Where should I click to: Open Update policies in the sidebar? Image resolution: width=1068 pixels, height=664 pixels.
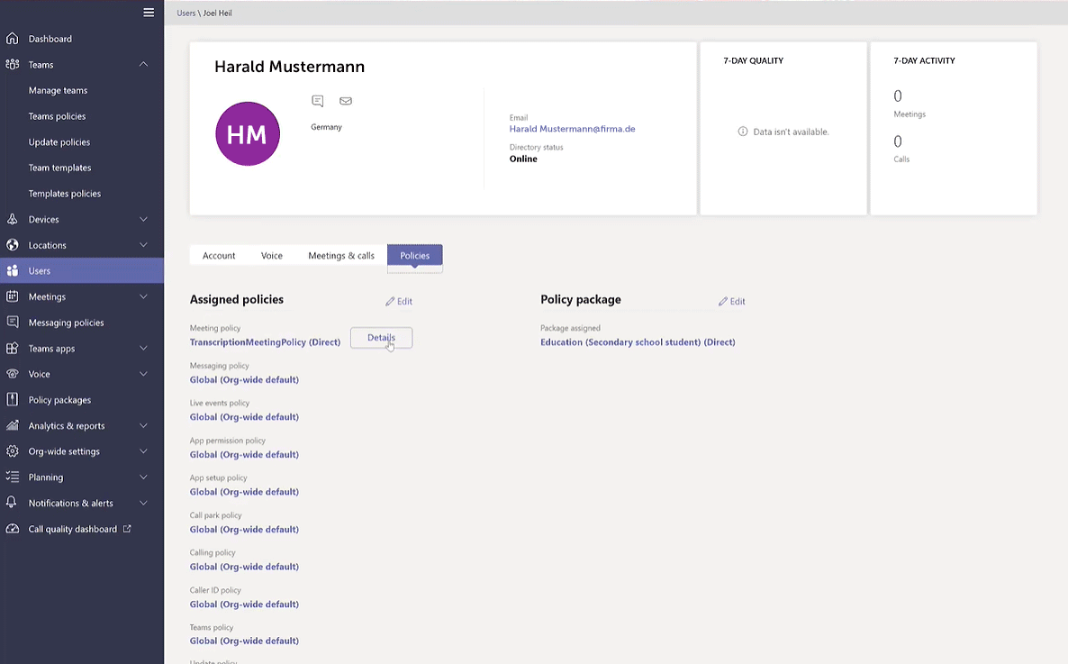point(59,142)
